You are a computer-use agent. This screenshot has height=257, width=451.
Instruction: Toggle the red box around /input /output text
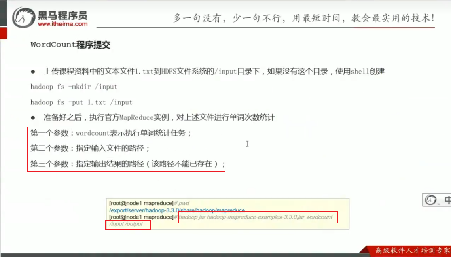(128, 225)
